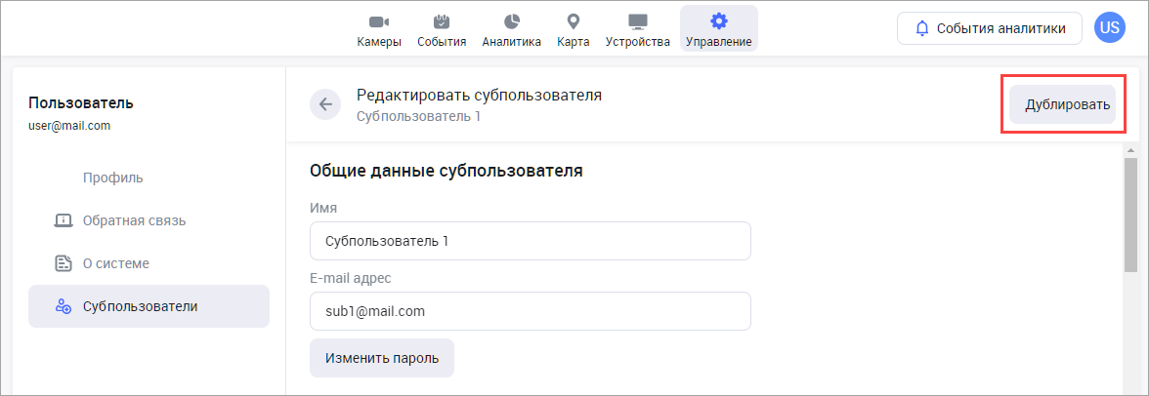Image resolution: width=1149 pixels, height=396 pixels.
Task: Open Профиль in the sidebar
Action: click(113, 178)
